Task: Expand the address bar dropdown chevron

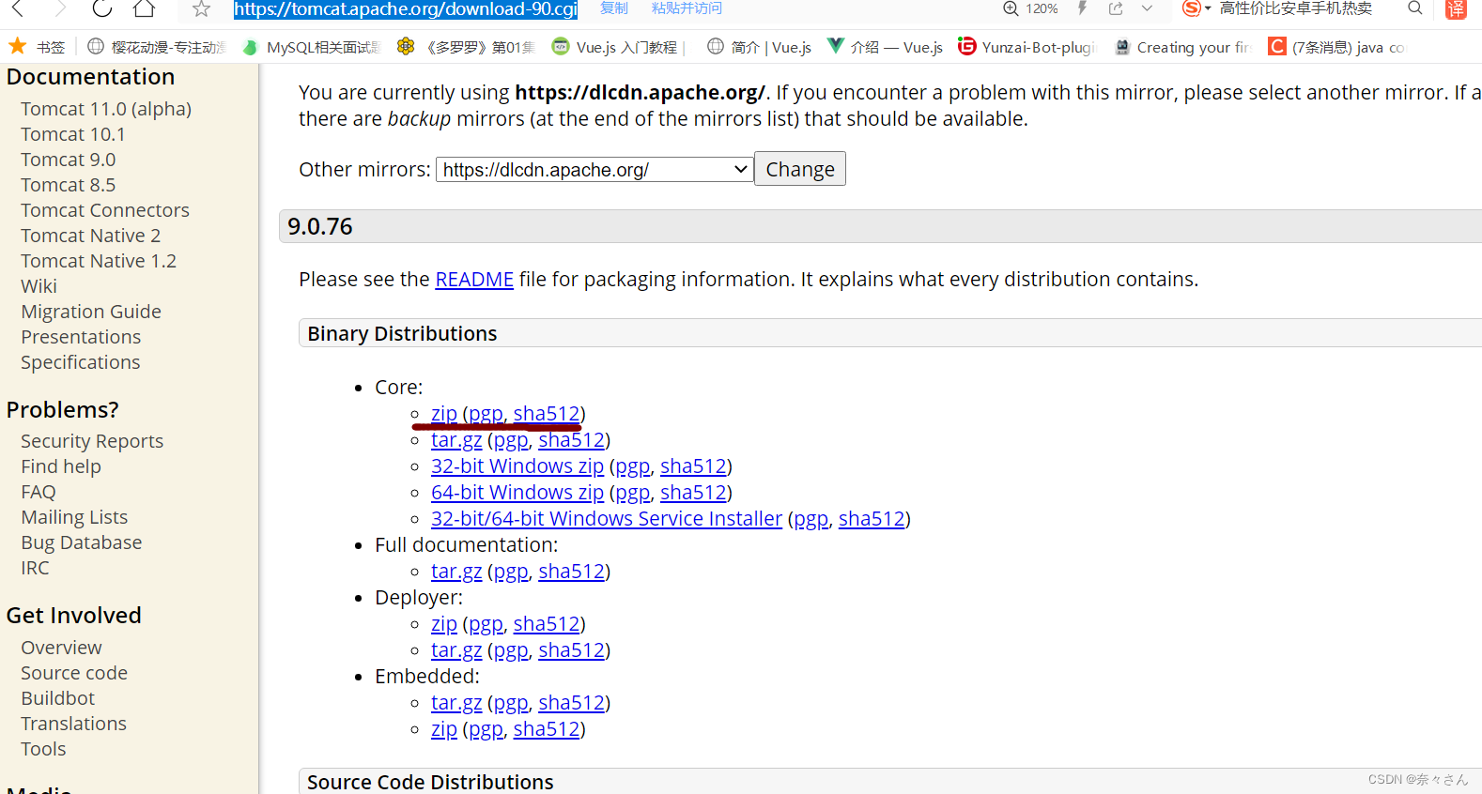Action: click(x=1147, y=8)
